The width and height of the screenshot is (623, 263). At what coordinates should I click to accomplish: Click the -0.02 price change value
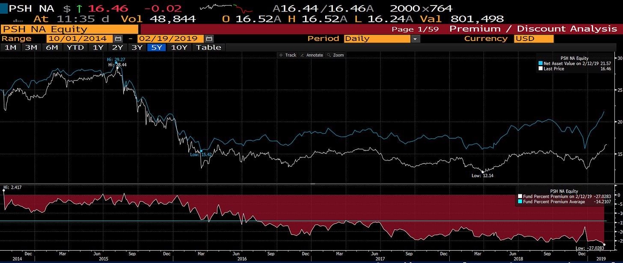click(x=163, y=8)
